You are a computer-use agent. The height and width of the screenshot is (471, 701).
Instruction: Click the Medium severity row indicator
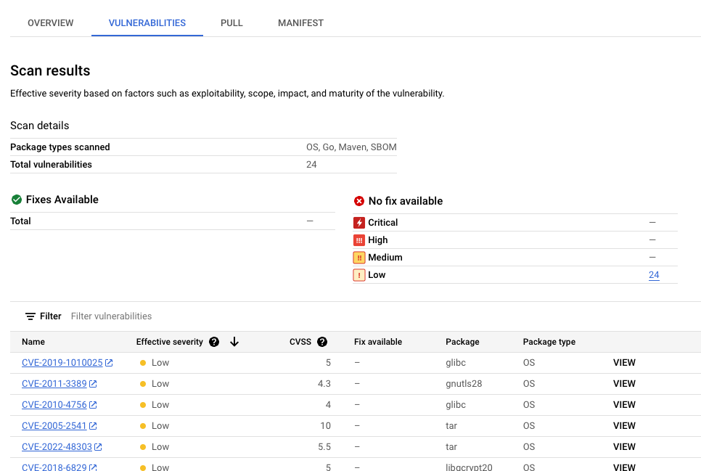click(x=359, y=257)
